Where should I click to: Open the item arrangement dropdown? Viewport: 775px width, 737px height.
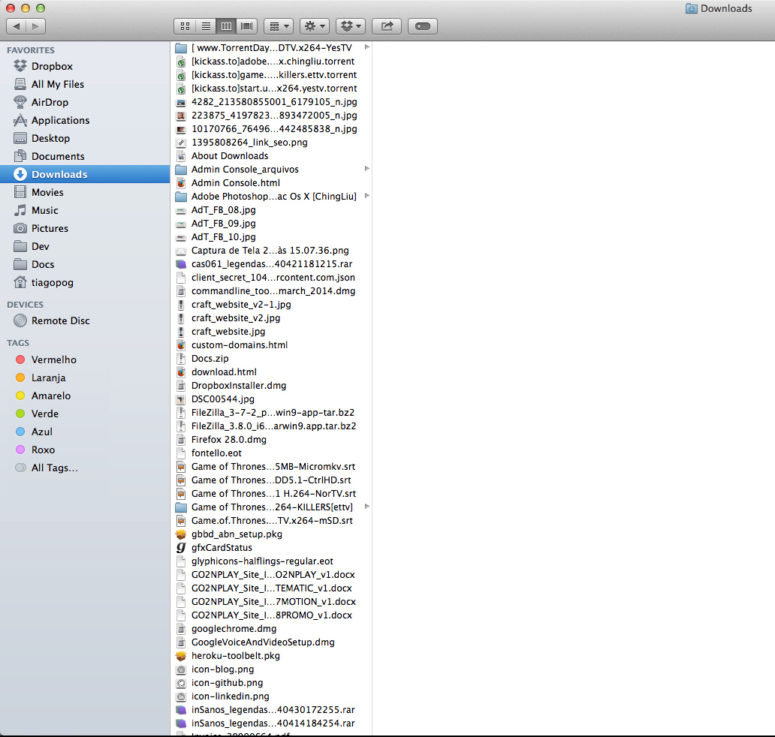point(278,26)
